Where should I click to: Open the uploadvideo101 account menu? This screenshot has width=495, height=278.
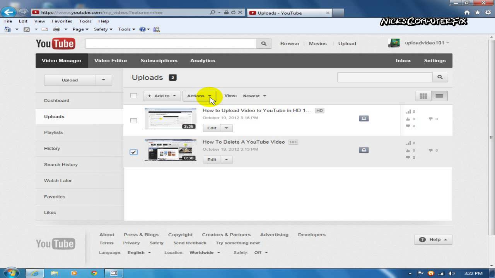tap(427, 43)
